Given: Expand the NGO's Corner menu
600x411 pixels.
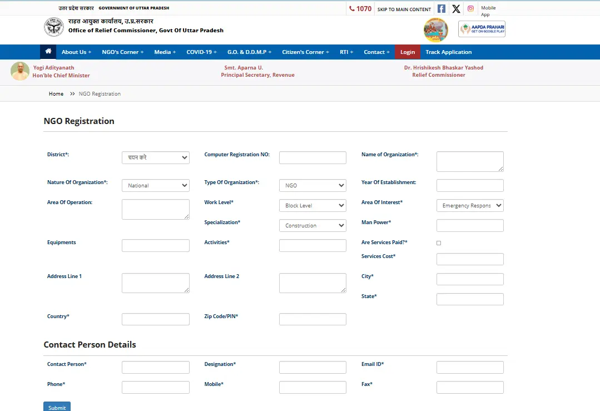Looking at the screenshot, I should pyautogui.click(x=123, y=52).
